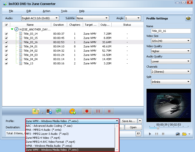The height and width of the screenshot is (152, 195).
Task: Open the dropdown arrow beside the snapshot folder
Action: (x=189, y=134)
